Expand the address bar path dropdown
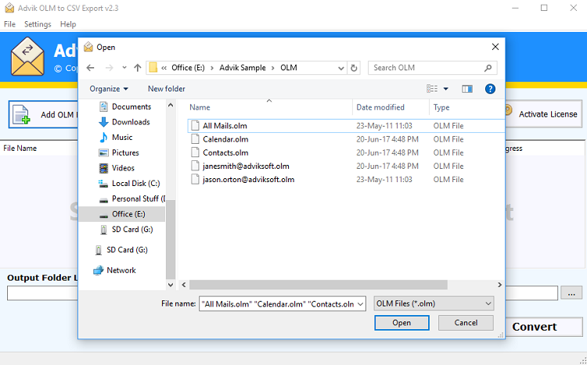This screenshot has height=365, width=587. click(x=340, y=68)
